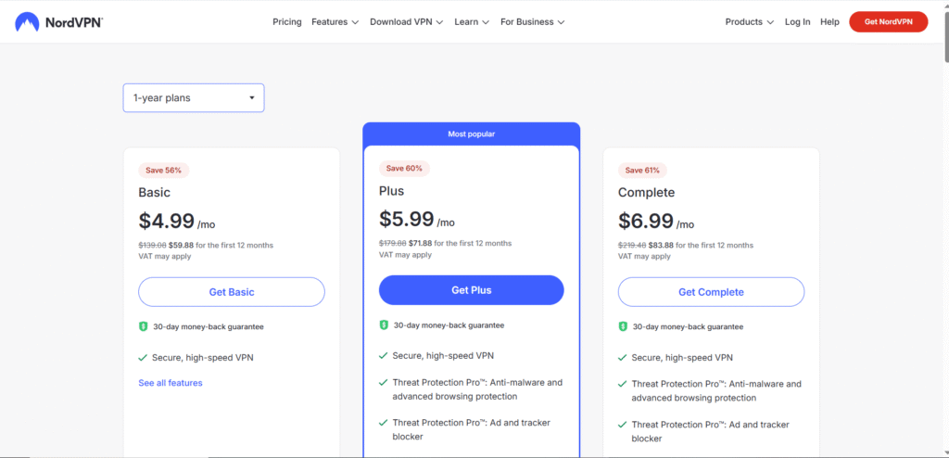This screenshot has height=458, width=949.
Task: Click the $6.99 price in Complete
Action: (646, 222)
